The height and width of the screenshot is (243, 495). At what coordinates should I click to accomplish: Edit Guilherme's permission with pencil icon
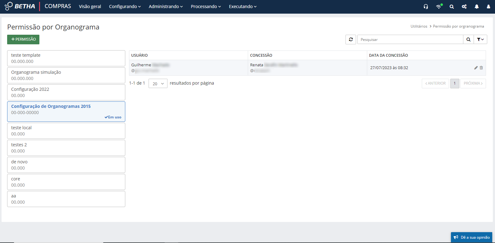coord(476,68)
